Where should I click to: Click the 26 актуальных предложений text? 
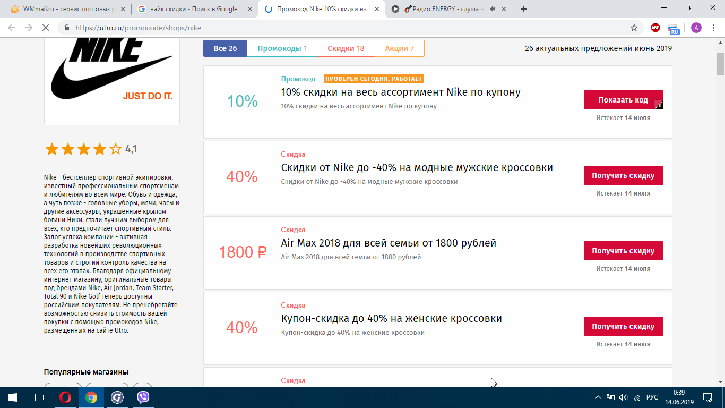click(598, 48)
